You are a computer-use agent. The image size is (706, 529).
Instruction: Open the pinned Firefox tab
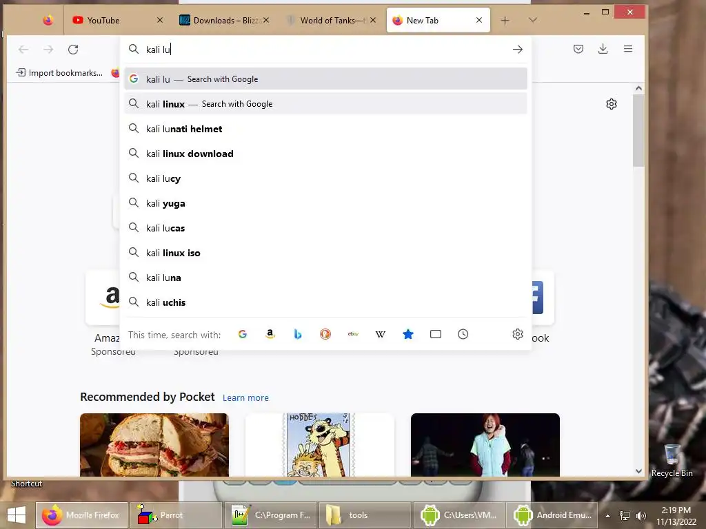[48, 20]
